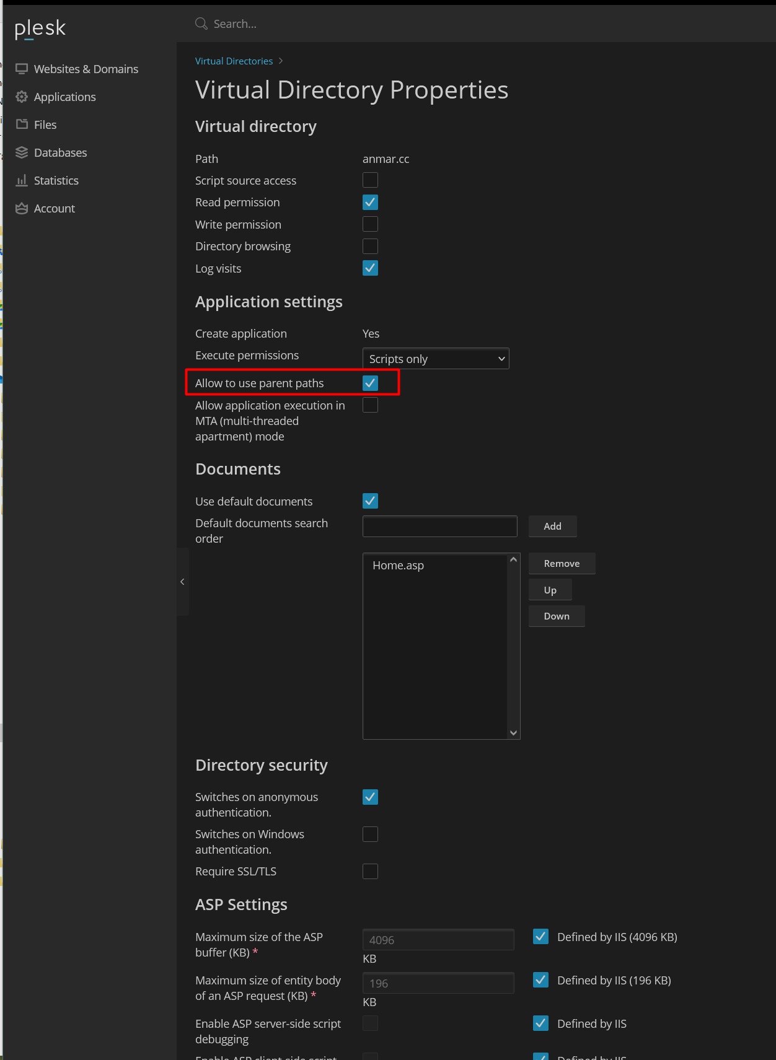Image resolution: width=776 pixels, height=1060 pixels.
Task: Enable the Write permission checkbox
Action: 370,224
